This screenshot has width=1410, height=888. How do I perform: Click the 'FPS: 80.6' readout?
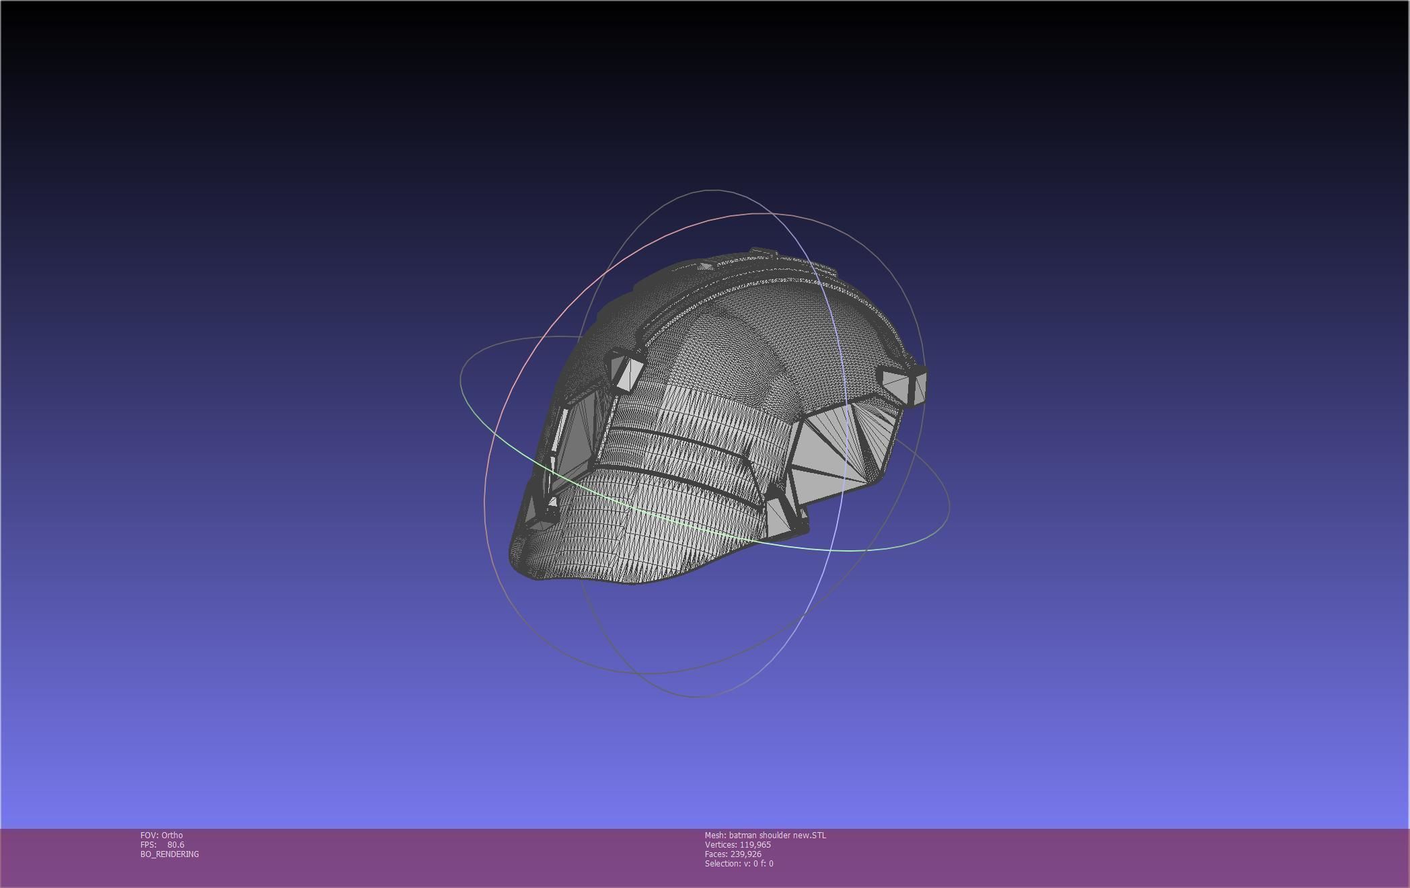pos(162,844)
